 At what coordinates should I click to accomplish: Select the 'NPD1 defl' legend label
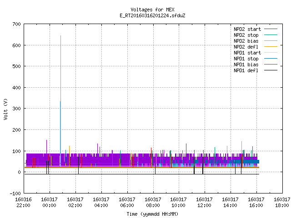coord(246,70)
